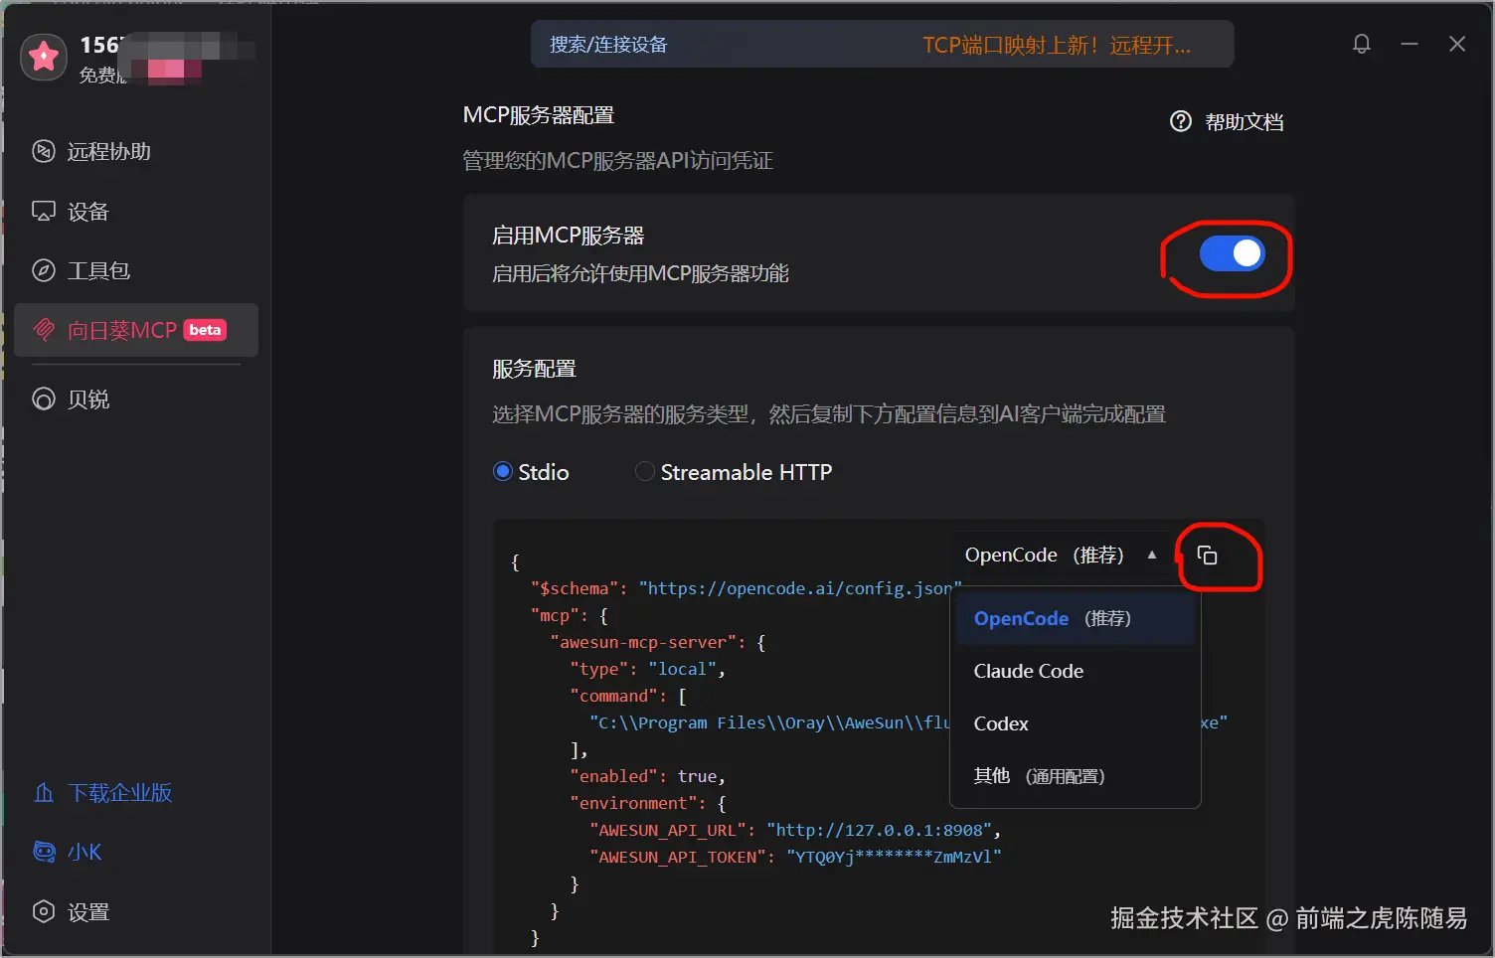The image size is (1495, 958).
Task: Click the help question mark icon
Action: [1181, 121]
